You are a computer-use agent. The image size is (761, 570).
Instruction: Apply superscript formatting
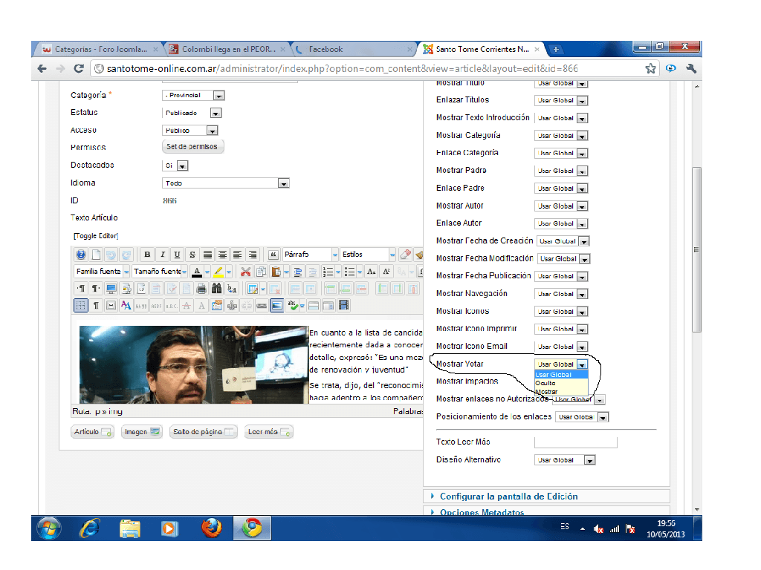(x=386, y=272)
